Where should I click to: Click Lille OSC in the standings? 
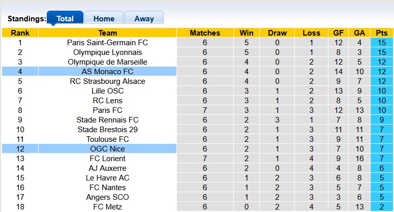coord(107,91)
